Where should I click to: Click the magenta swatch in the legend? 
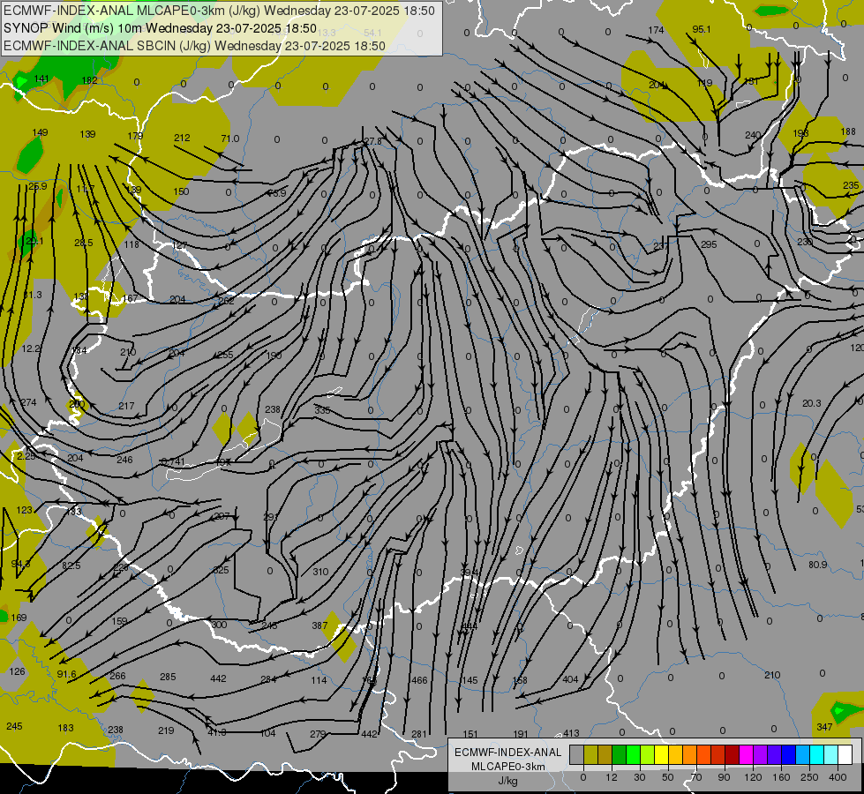pos(747,754)
